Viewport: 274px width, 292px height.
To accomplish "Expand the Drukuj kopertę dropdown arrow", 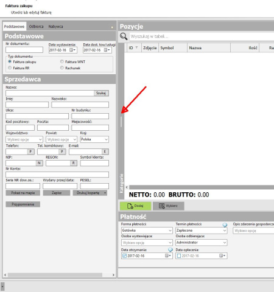I will tap(105, 193).
